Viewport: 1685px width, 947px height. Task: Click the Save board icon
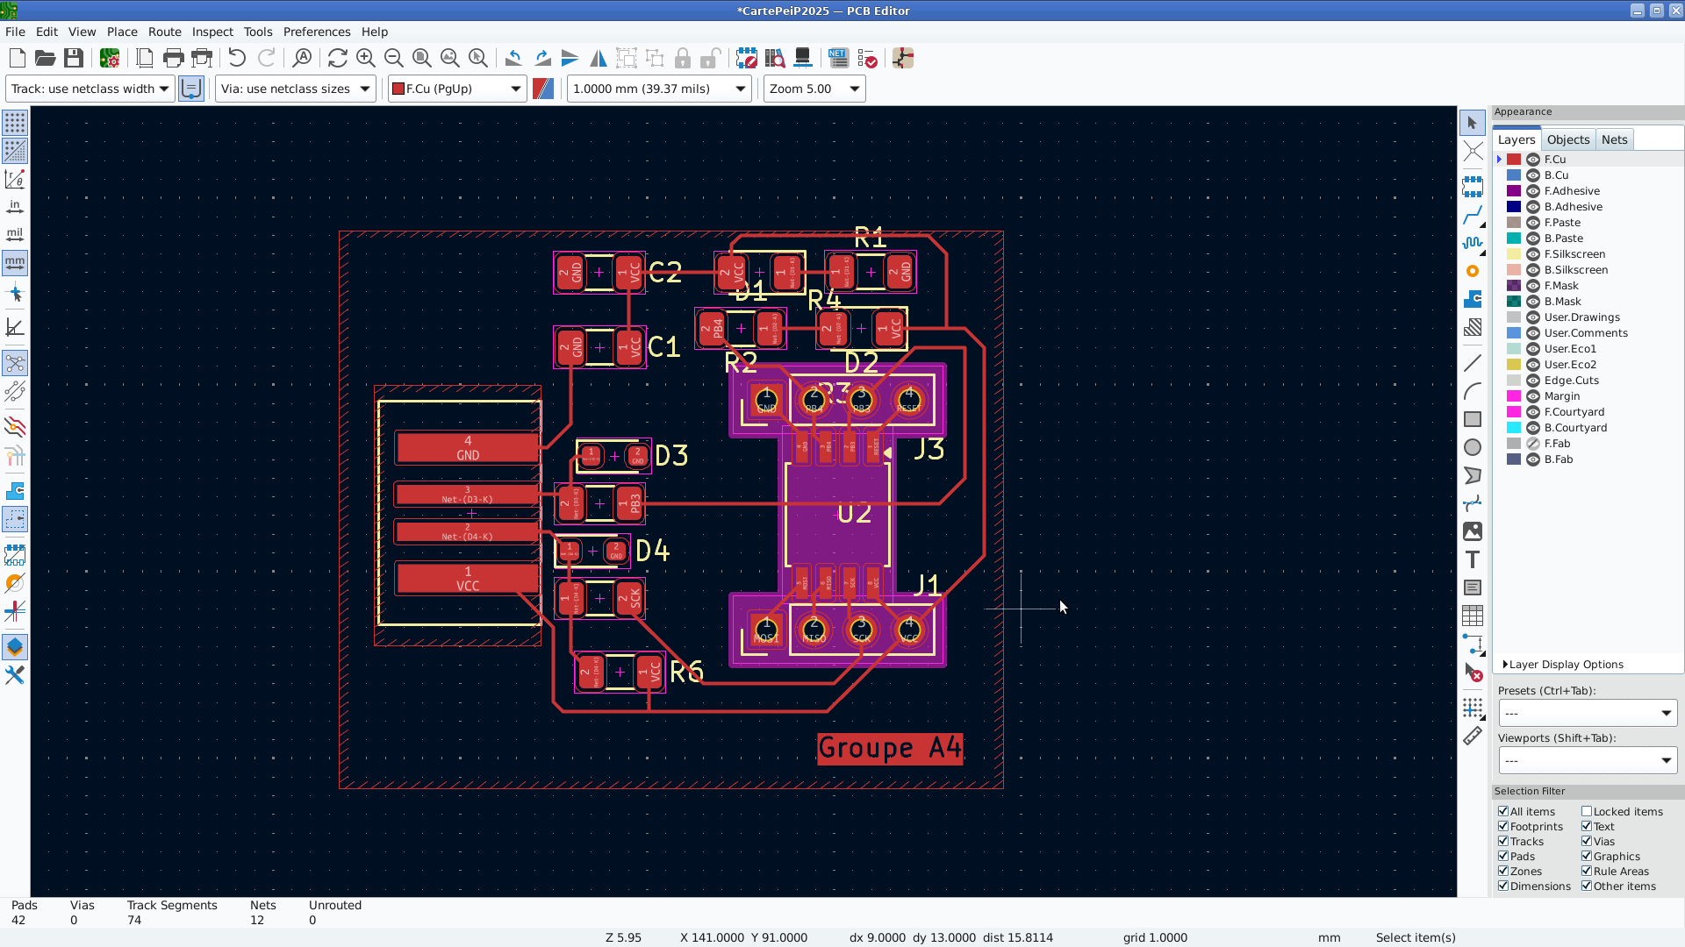coord(74,59)
